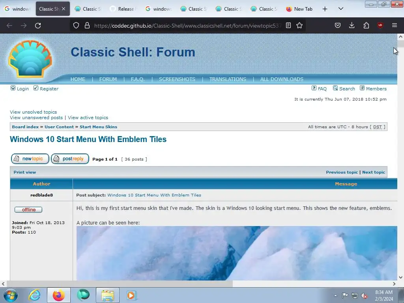Screen dimensions: 404x303
Task: Go to Previous topic
Action: pyautogui.click(x=342, y=172)
